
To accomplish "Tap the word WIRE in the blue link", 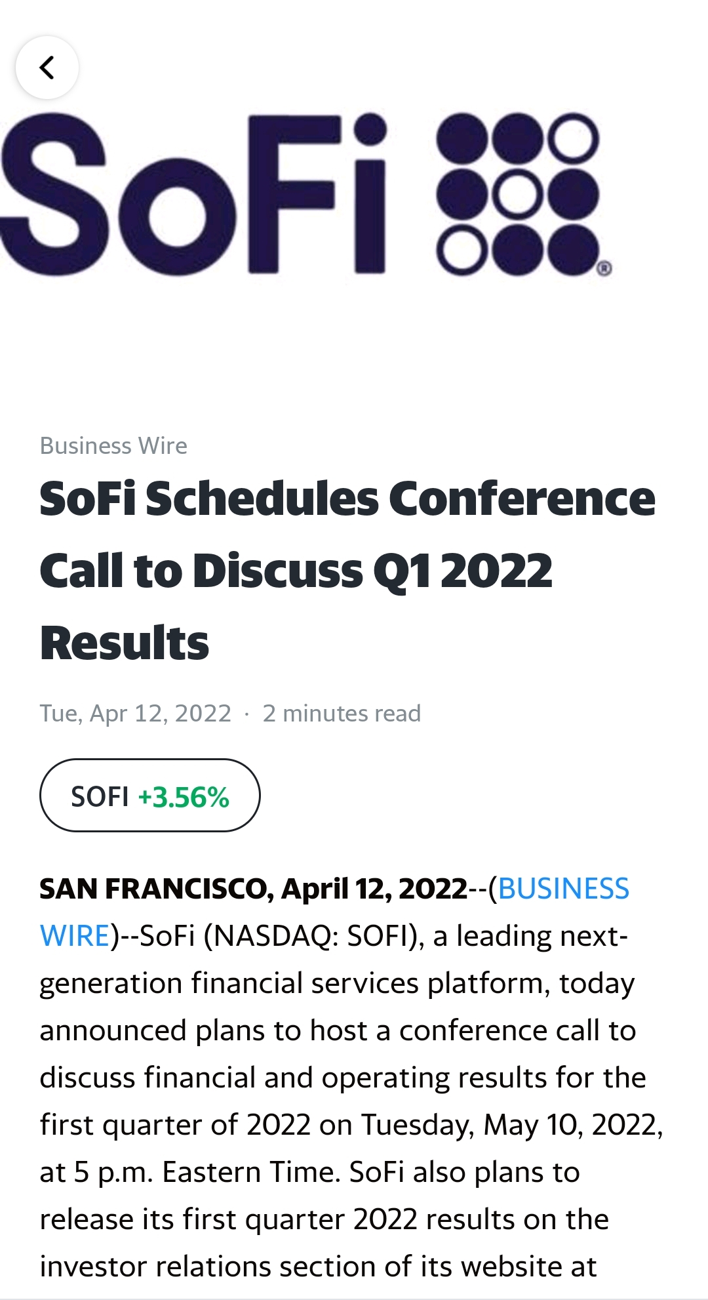I will tap(75, 936).
